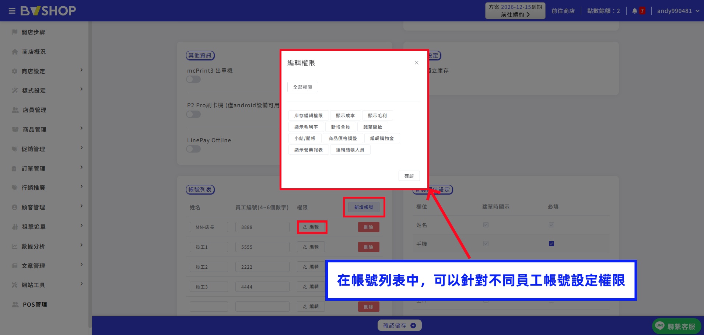Click the 新增帳號 button
This screenshot has height=335, width=704.
[364, 207]
